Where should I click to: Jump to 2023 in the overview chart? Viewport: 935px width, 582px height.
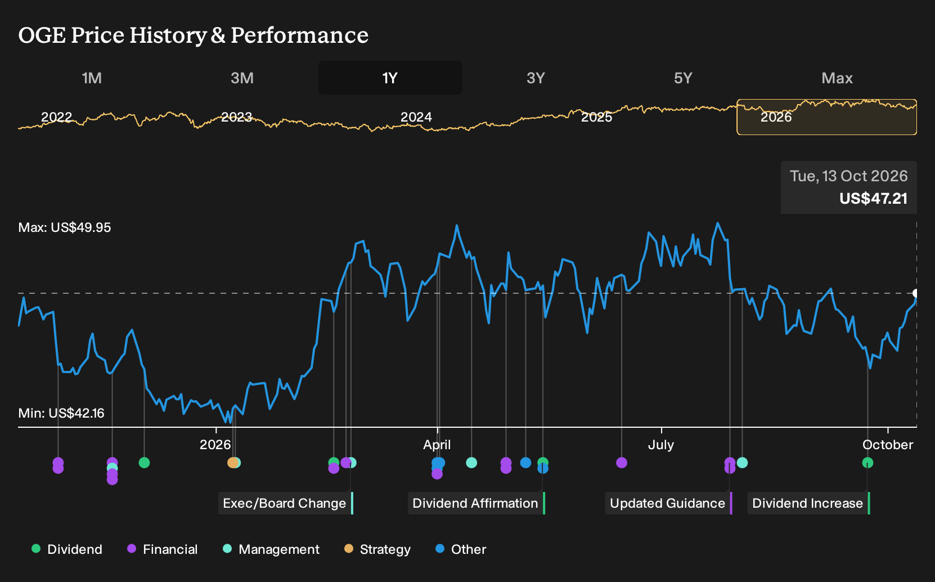point(236,117)
